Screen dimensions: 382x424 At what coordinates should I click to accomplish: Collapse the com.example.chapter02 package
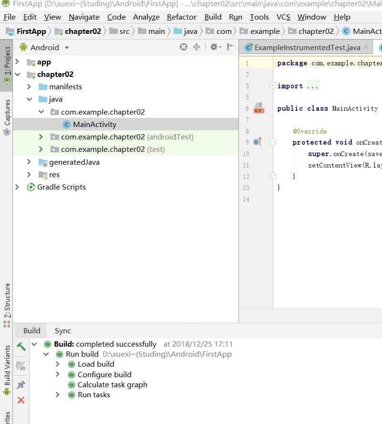click(x=41, y=112)
